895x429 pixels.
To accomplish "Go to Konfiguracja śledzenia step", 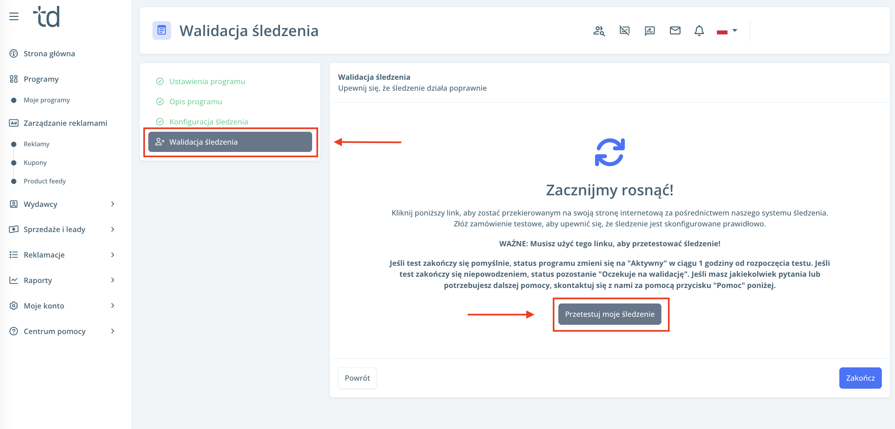I will click(209, 121).
